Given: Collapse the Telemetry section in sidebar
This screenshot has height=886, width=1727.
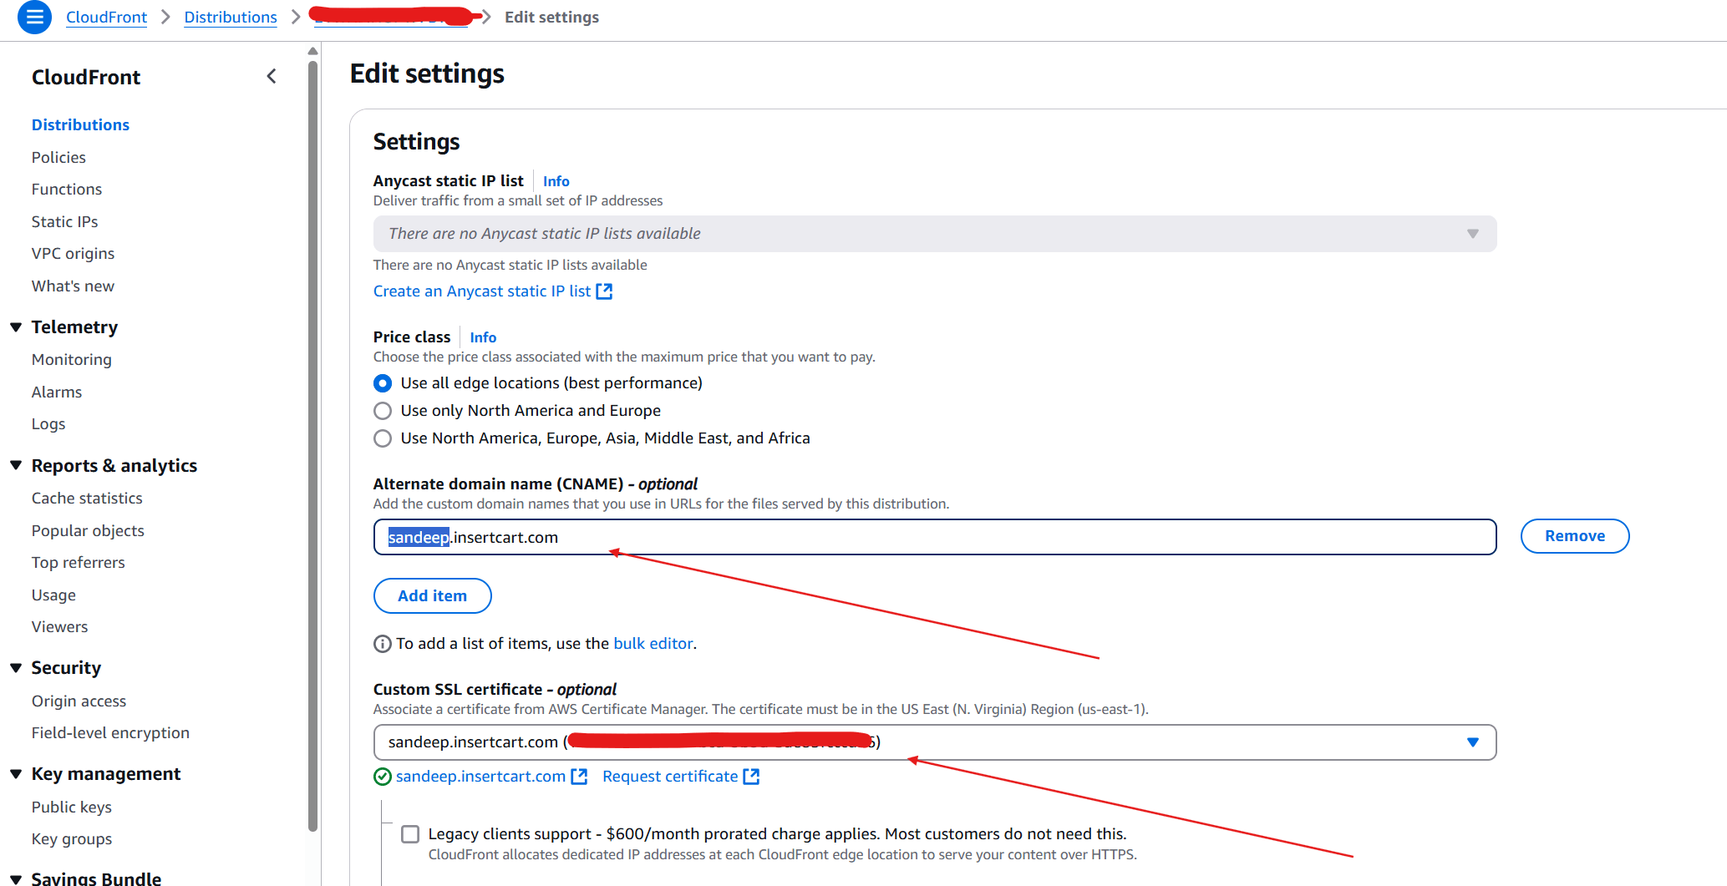Looking at the screenshot, I should pos(16,327).
